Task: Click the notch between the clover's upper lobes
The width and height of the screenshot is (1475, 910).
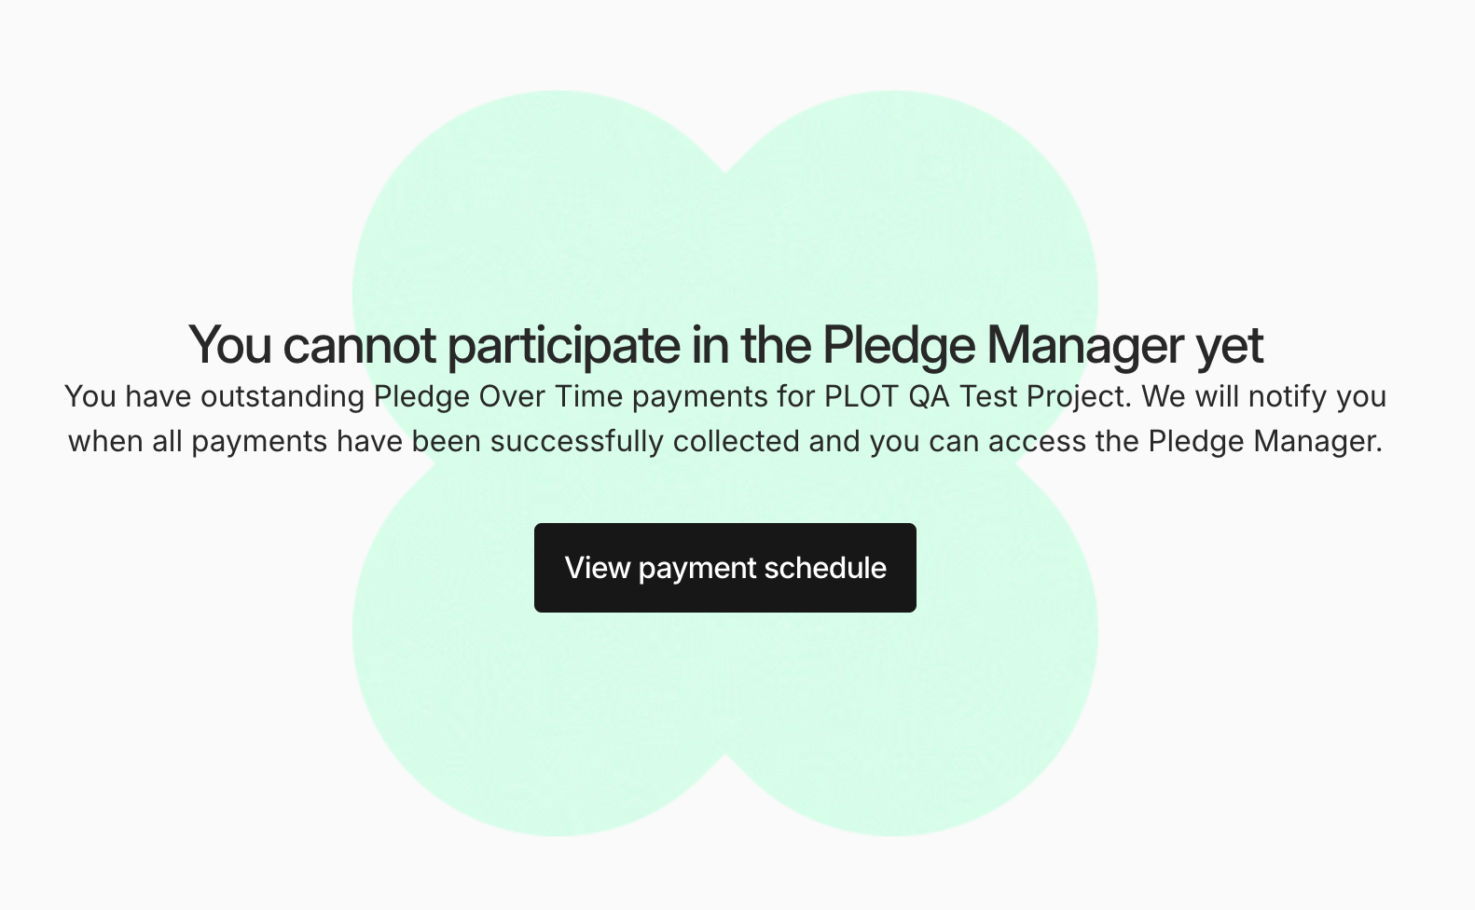Action: pyautogui.click(x=725, y=168)
